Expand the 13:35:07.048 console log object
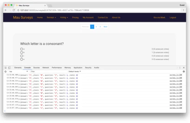Viewport: 190px width, 123px height. [19, 102]
